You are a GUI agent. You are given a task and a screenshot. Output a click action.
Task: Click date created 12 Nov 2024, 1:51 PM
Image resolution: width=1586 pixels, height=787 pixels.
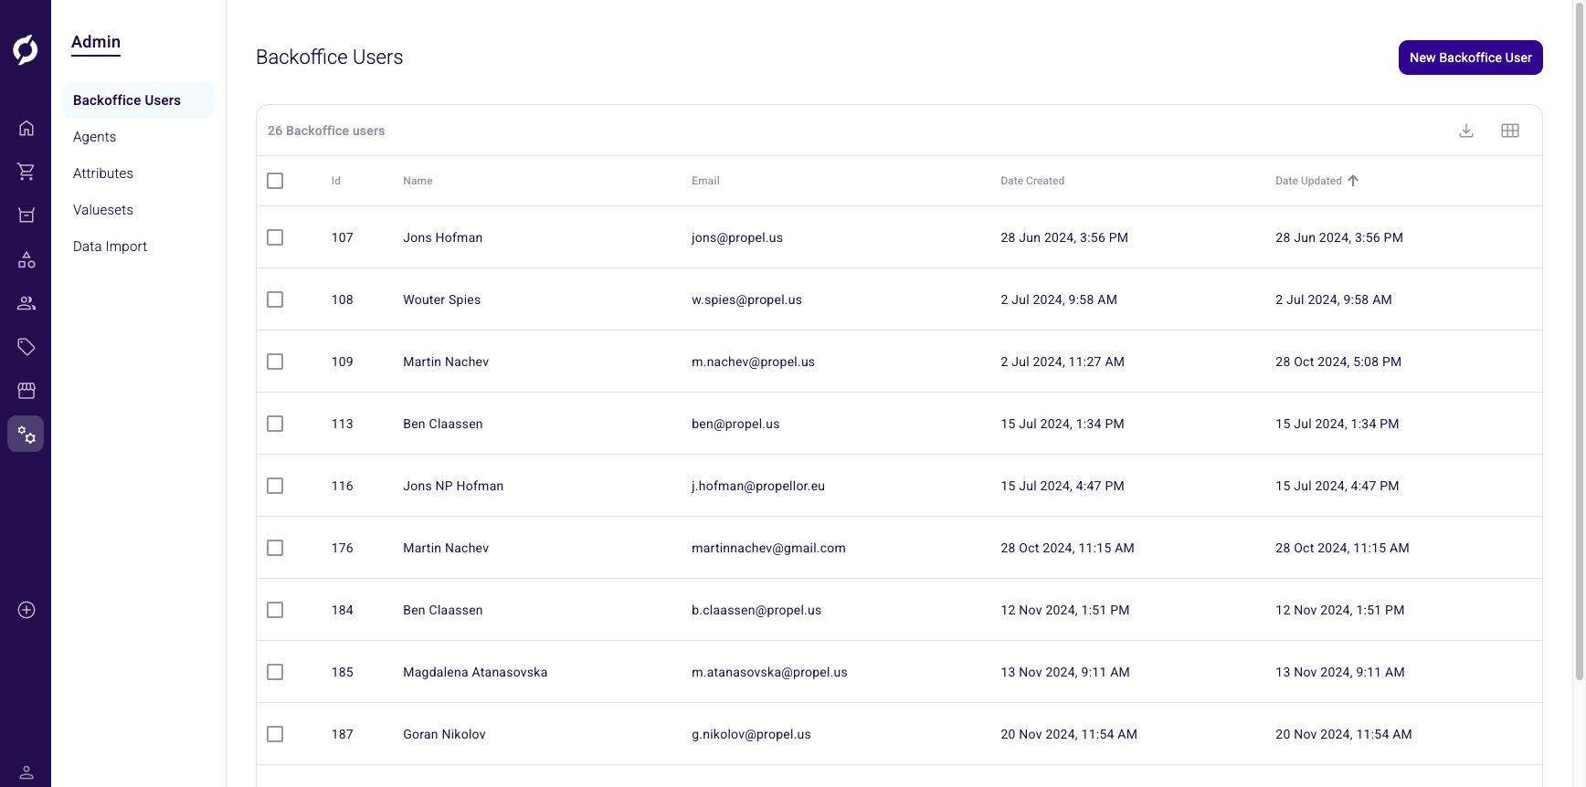pos(1065,610)
